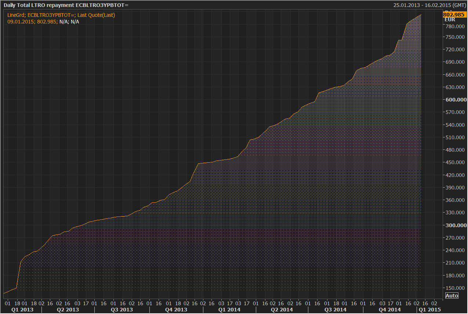
Task: Click the 570.000 y-axis value
Action: [x=455, y=112]
